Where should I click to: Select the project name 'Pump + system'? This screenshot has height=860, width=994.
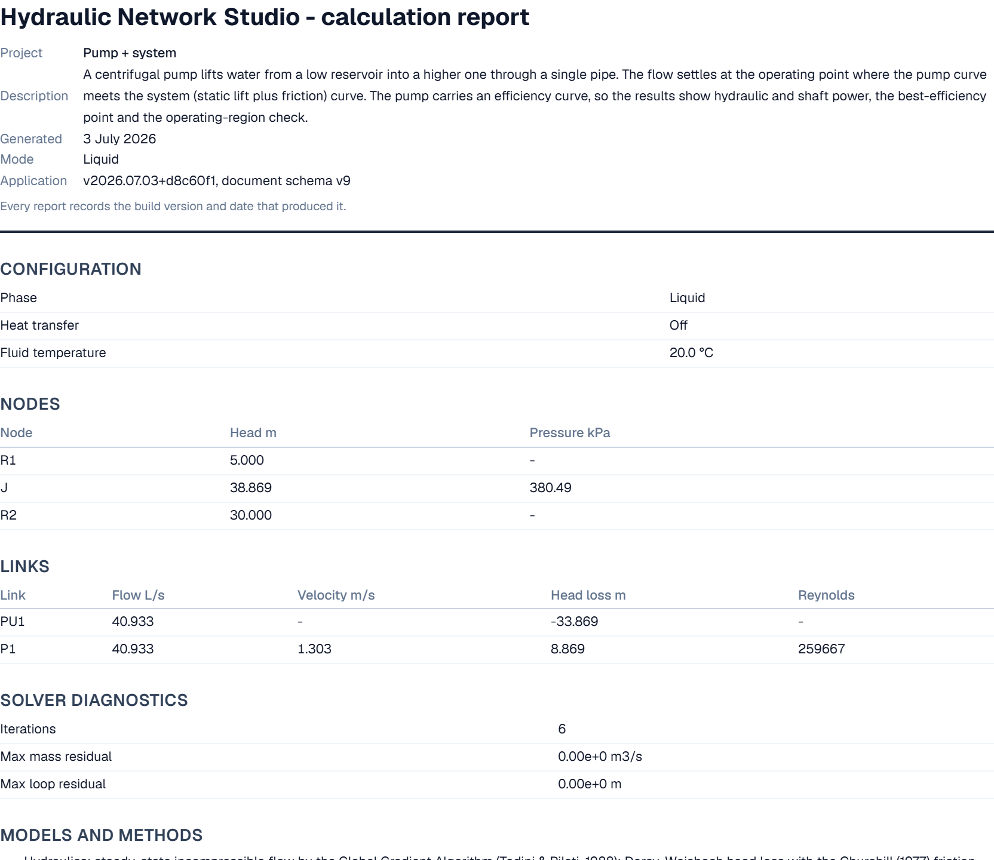click(130, 53)
